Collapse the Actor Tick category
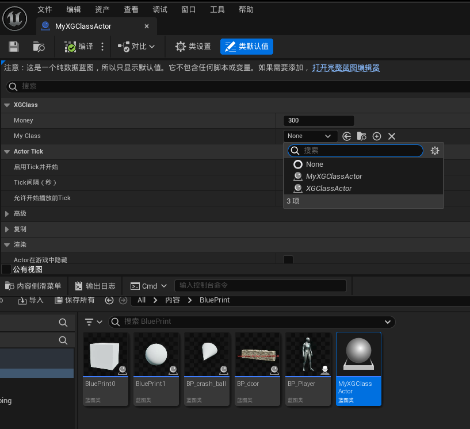 point(7,152)
